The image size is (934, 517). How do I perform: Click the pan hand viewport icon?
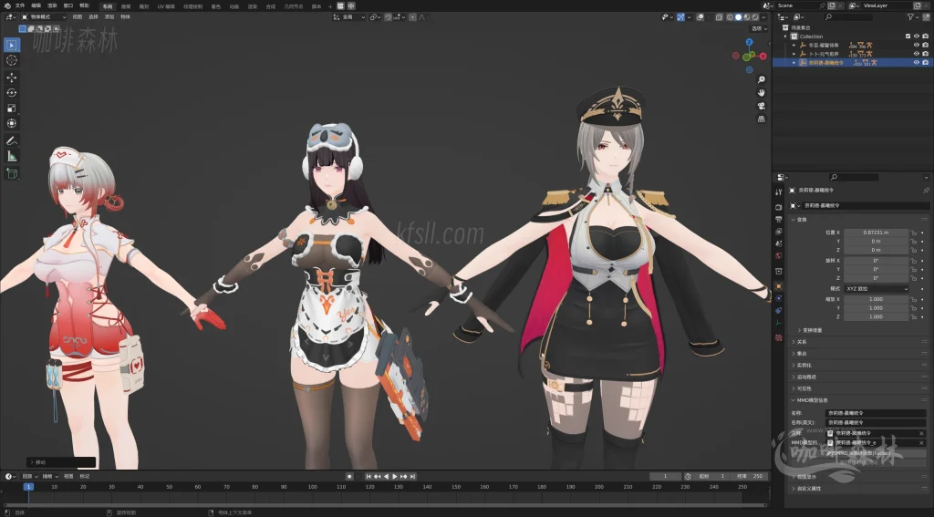pyautogui.click(x=762, y=93)
